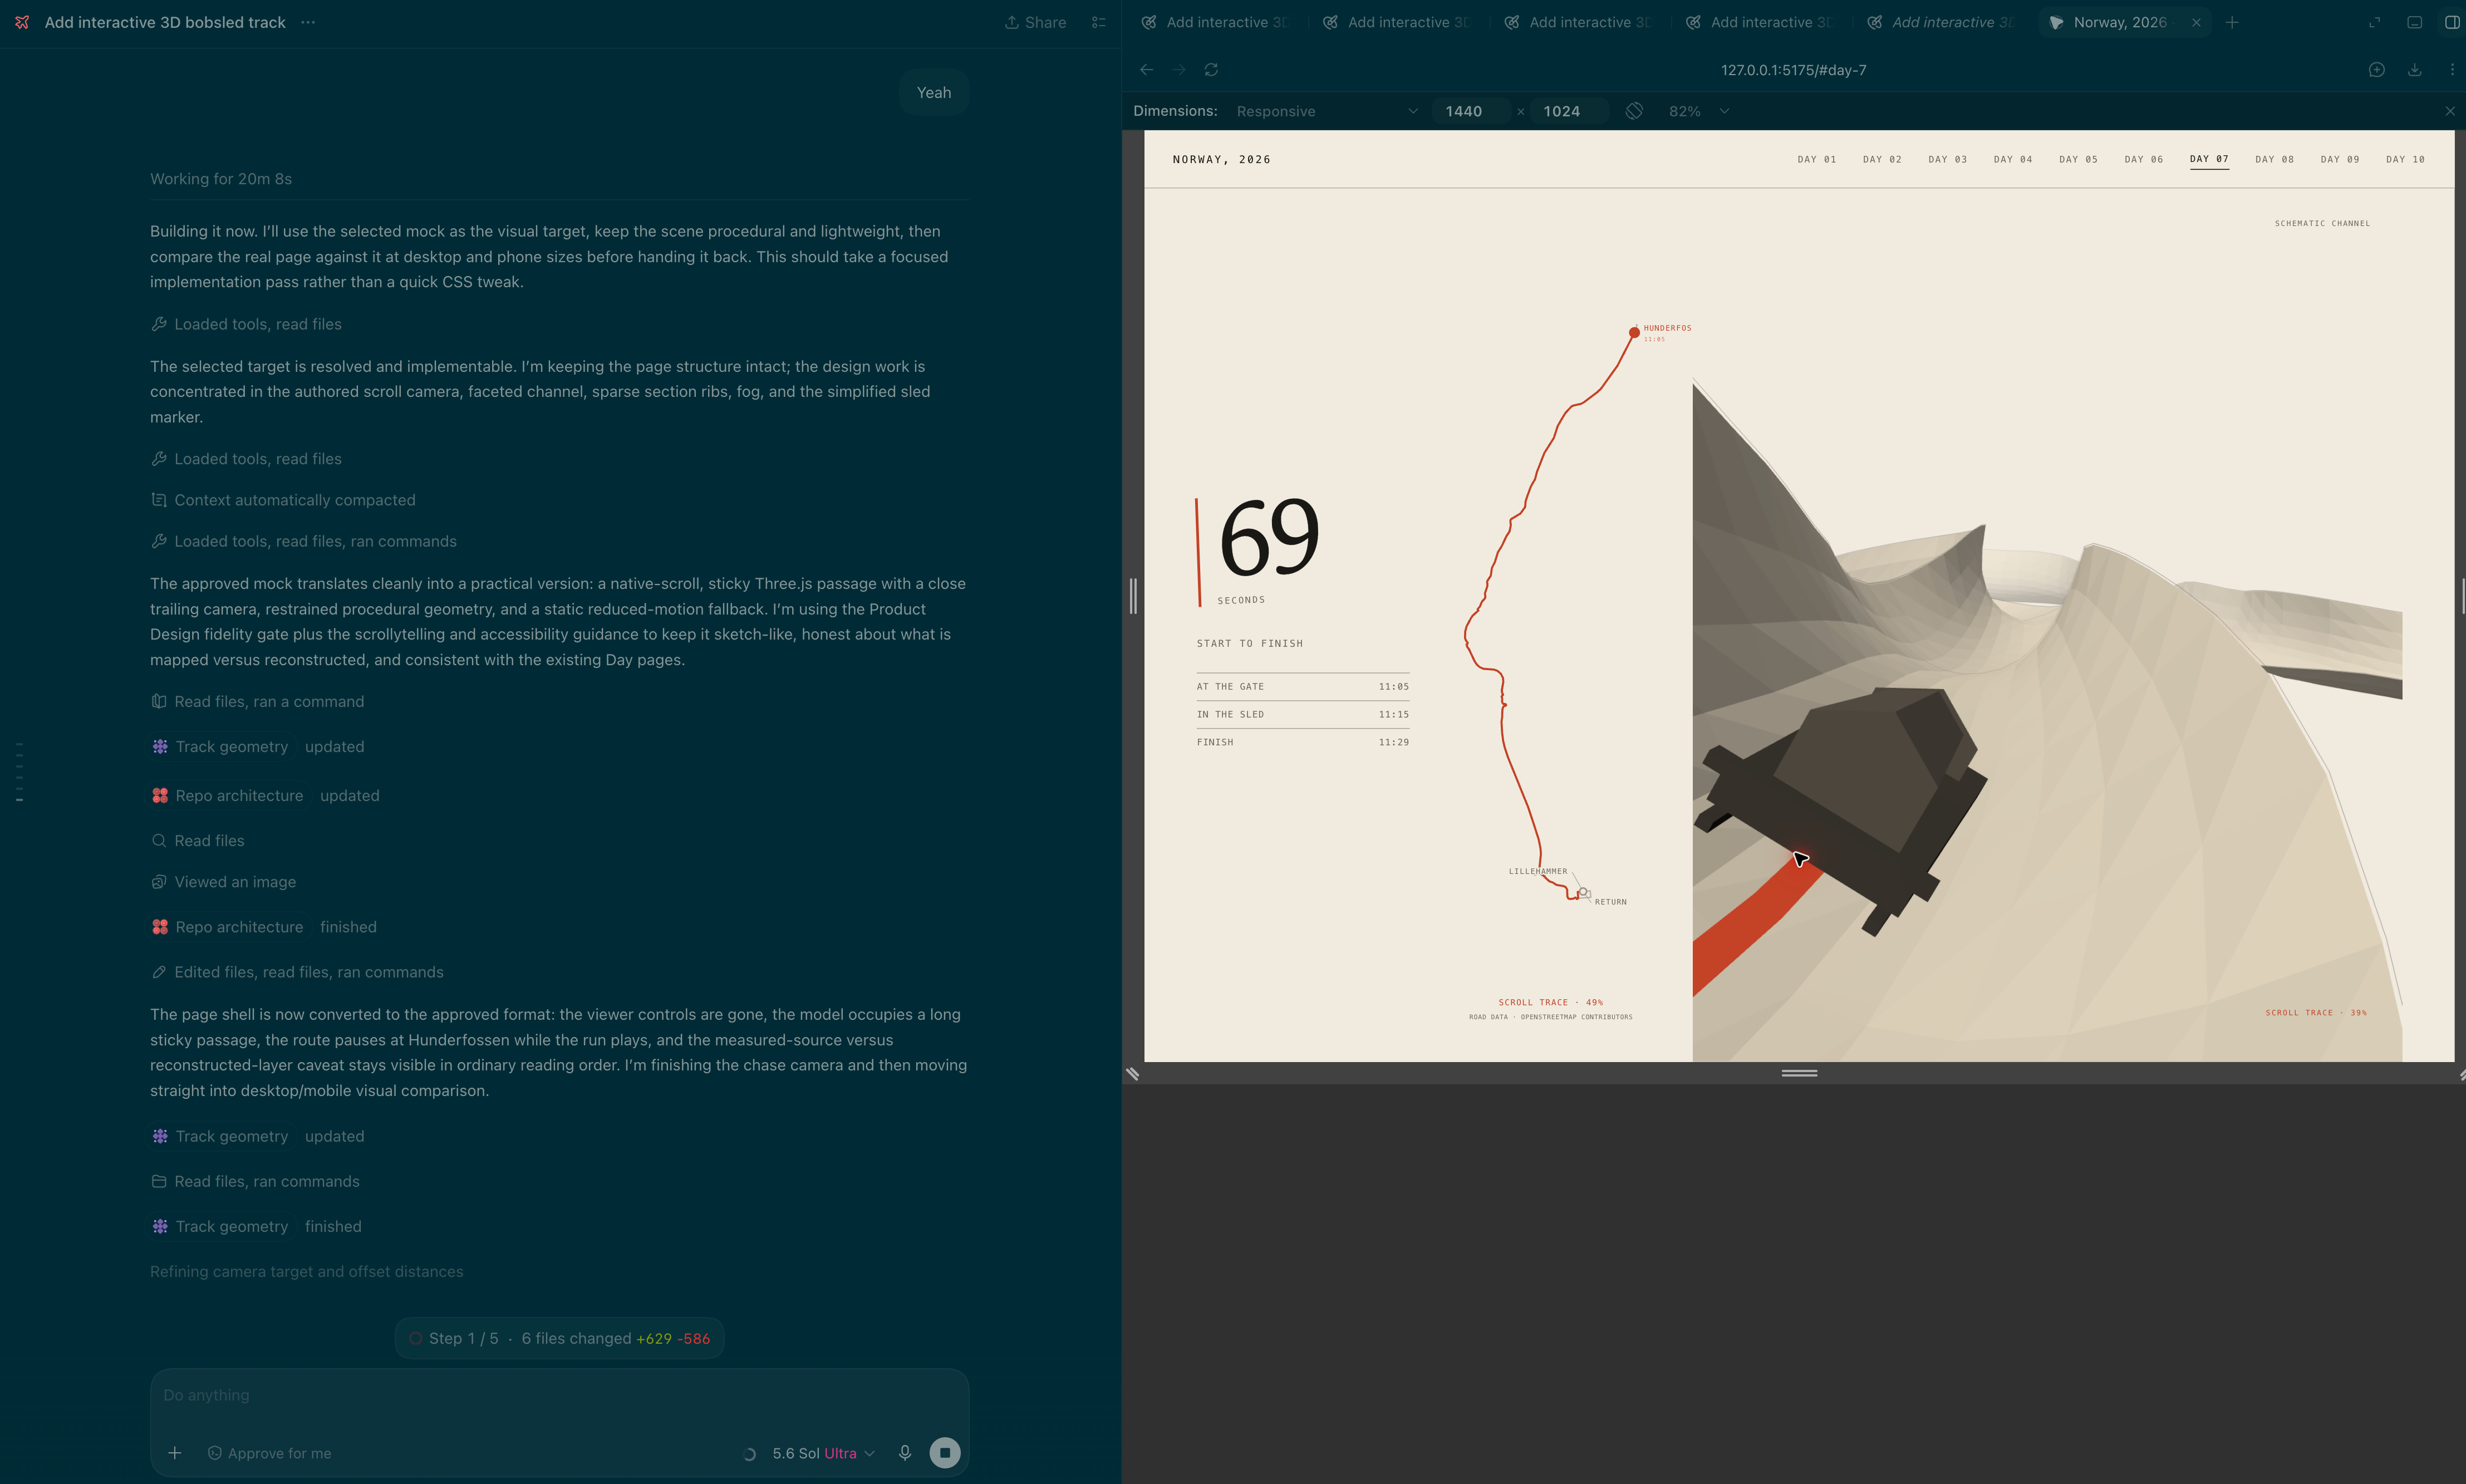2466x1484 pixels.
Task: Reload the preview page
Action: tap(1211, 70)
